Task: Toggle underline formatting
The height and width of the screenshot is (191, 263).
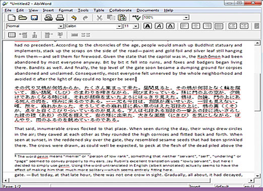Action: point(170,26)
